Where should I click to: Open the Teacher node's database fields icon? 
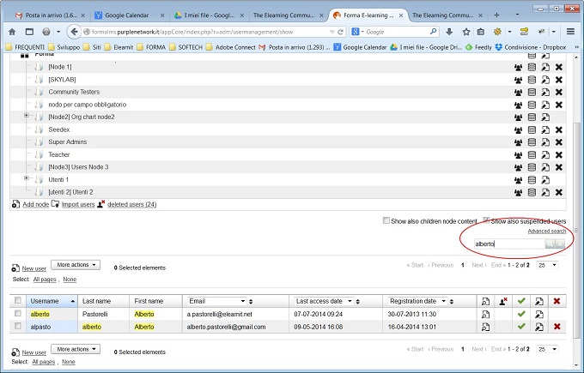pyautogui.click(x=532, y=154)
